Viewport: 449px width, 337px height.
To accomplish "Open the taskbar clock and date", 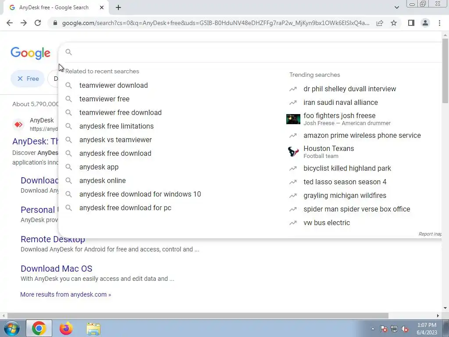I will [x=427, y=329].
